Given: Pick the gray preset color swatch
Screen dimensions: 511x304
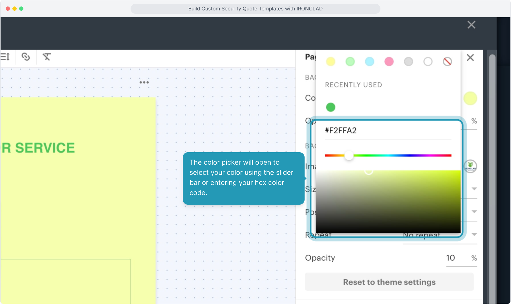Looking at the screenshot, I should pyautogui.click(x=408, y=62).
